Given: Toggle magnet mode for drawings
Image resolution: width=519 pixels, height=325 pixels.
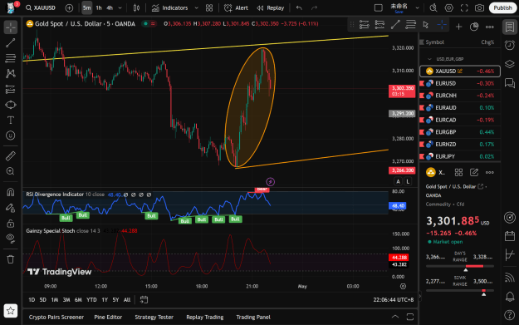Looking at the screenshot, I should click(x=11, y=192).
